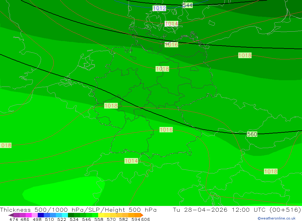Click the 1016 label on northern German coast
The width and height of the screenshot is (302, 221).
pyautogui.click(x=171, y=44)
